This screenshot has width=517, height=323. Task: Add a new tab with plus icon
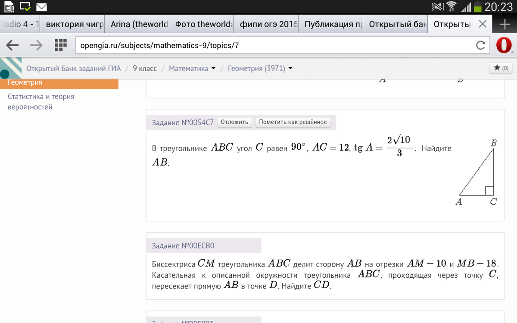click(x=505, y=25)
